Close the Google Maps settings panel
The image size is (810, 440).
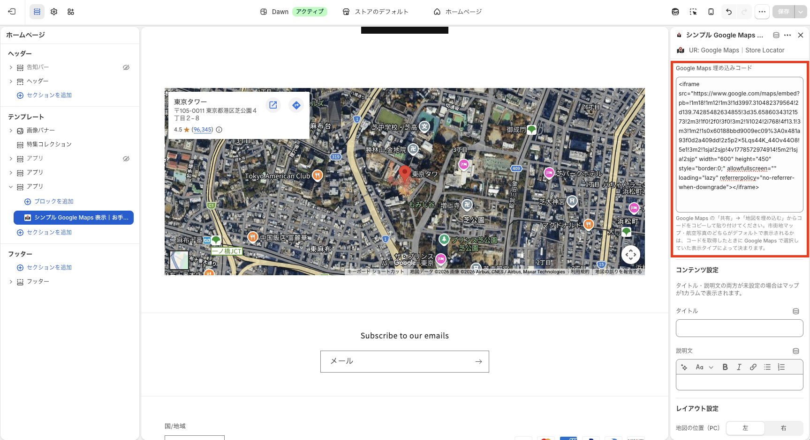coord(801,35)
